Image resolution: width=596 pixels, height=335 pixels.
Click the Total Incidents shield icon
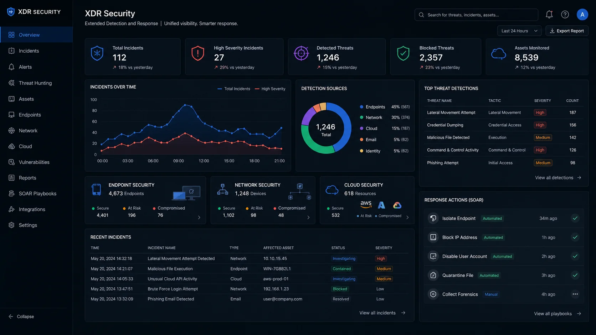coord(97,53)
